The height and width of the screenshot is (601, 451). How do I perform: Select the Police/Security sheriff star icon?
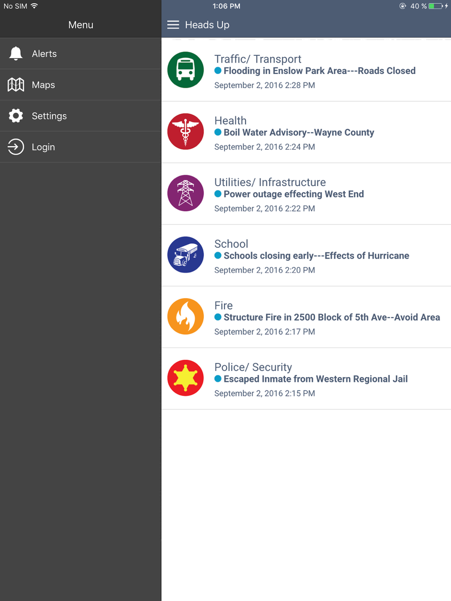pos(185,378)
